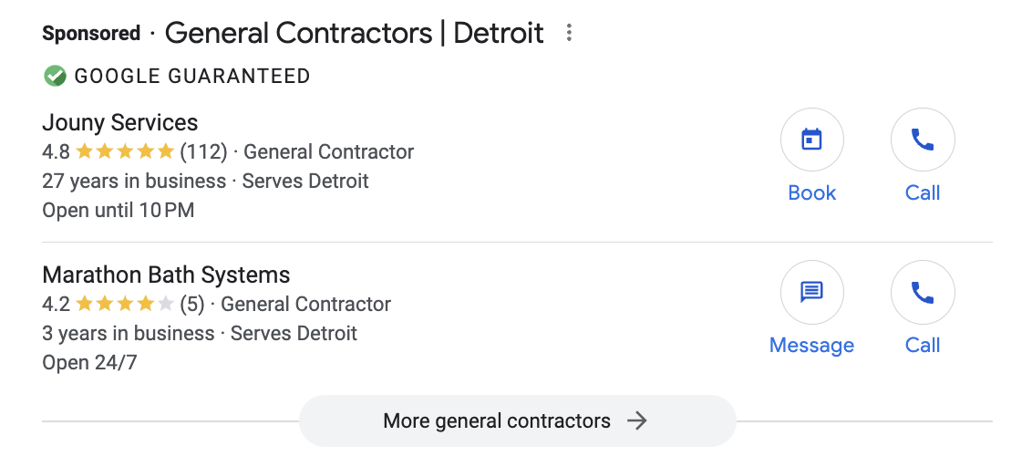The image size is (1032, 467).
Task: Click the Call label under Marathon Bath Systems
Action: click(x=922, y=345)
